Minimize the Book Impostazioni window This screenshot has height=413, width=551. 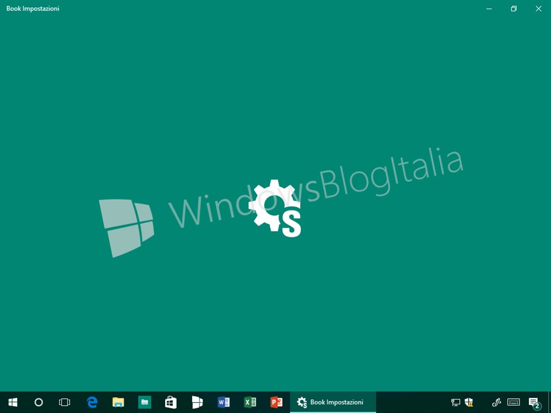coord(489,9)
